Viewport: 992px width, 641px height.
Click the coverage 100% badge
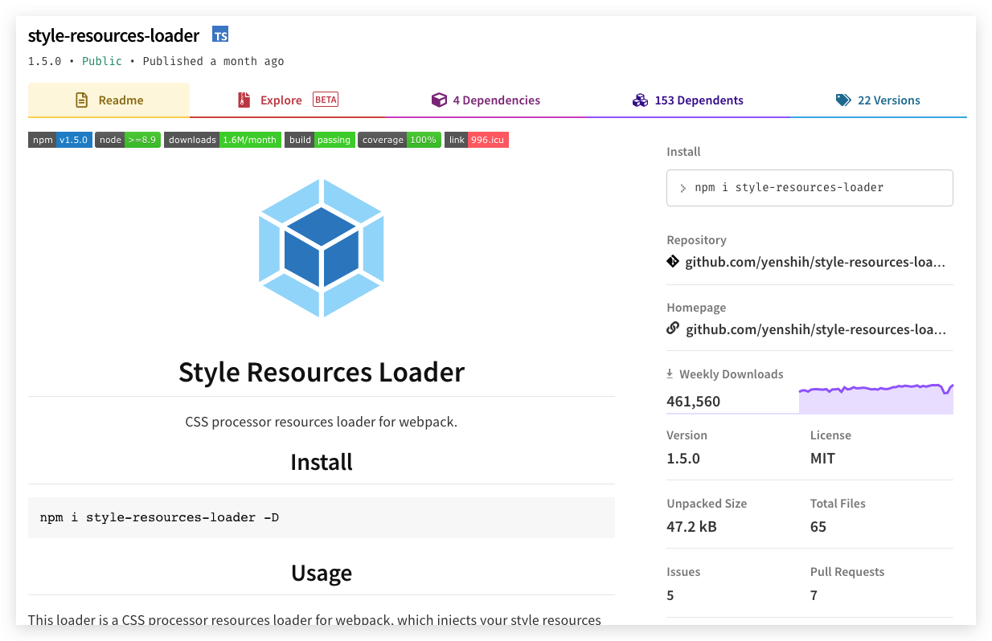coord(400,140)
